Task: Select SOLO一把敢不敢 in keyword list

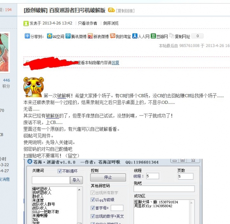Action: [46, 211]
